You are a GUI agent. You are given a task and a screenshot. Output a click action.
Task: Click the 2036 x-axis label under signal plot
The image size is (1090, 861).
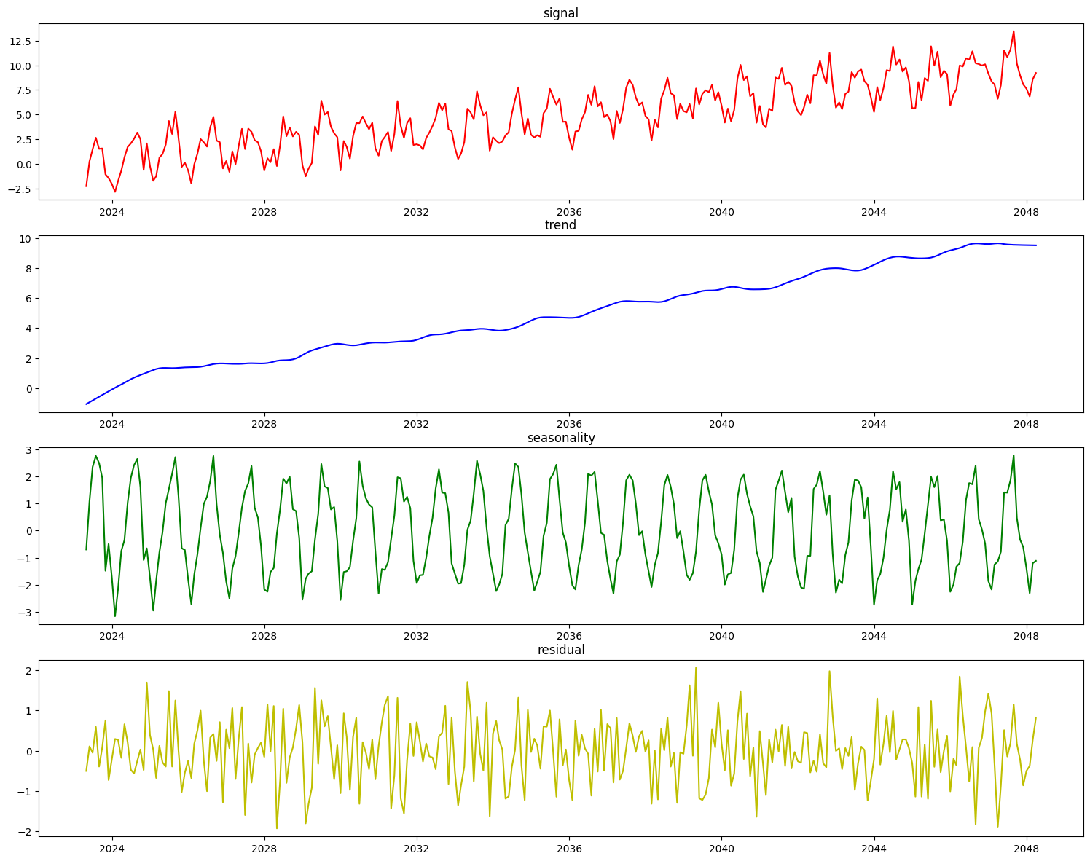[569, 211]
